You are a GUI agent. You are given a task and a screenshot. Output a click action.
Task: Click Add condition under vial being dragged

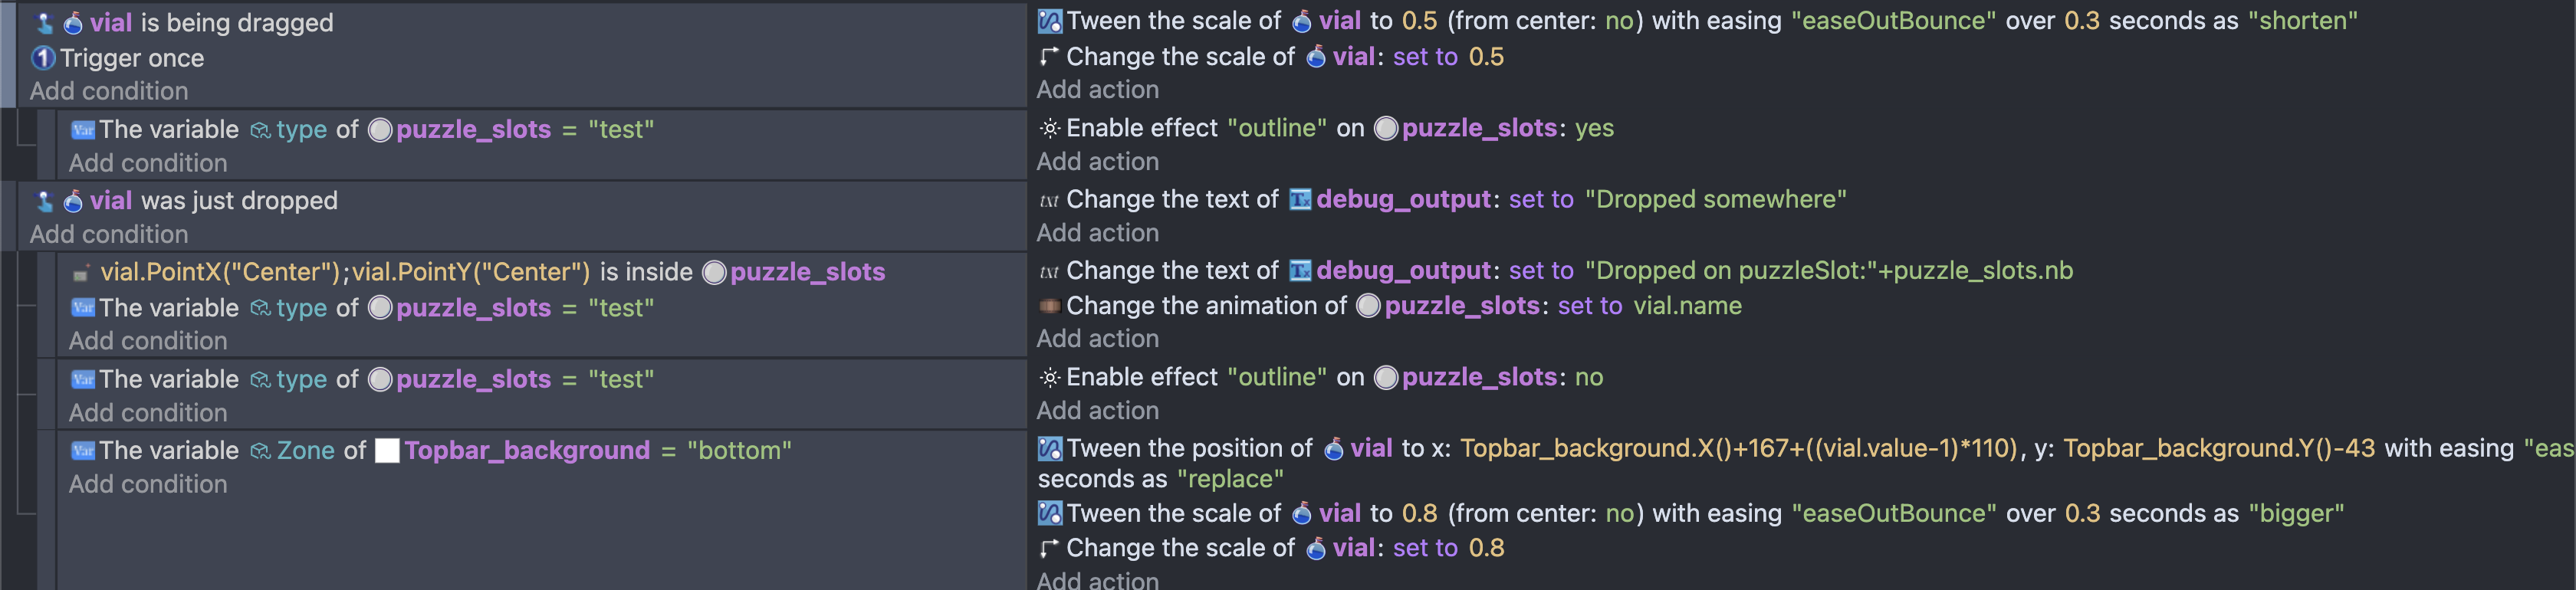[109, 91]
